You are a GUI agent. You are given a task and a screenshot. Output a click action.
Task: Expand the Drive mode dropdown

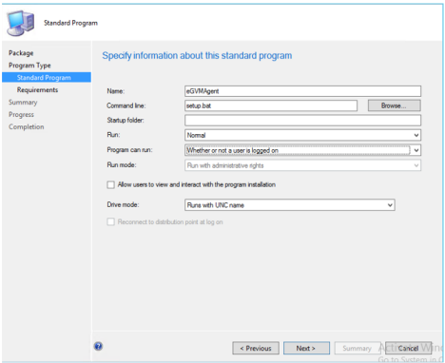point(290,205)
